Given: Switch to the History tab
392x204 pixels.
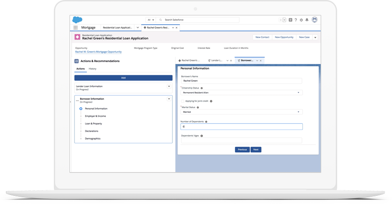Looking at the screenshot, I should click(x=92, y=69).
